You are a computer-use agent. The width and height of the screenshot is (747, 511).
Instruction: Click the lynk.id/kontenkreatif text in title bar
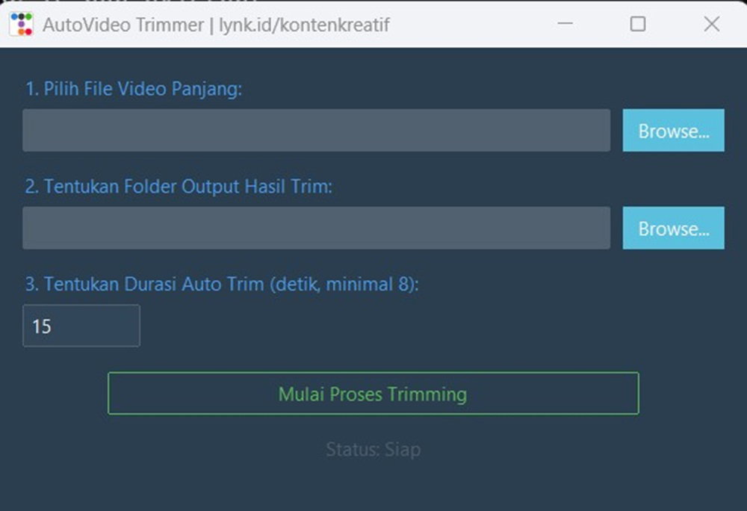coord(304,25)
